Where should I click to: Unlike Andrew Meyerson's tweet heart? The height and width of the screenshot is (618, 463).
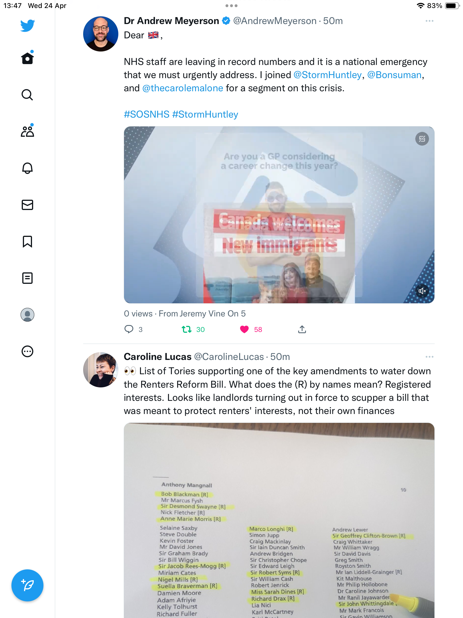coord(244,330)
